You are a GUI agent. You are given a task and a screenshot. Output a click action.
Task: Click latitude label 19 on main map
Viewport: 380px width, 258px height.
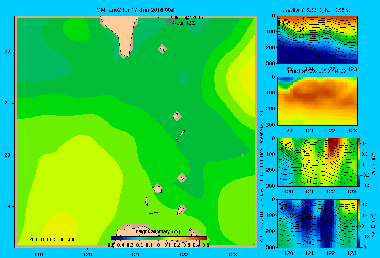8,206
